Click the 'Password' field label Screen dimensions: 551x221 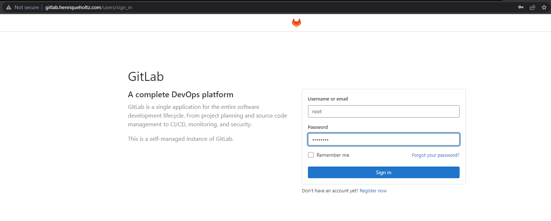click(318, 127)
